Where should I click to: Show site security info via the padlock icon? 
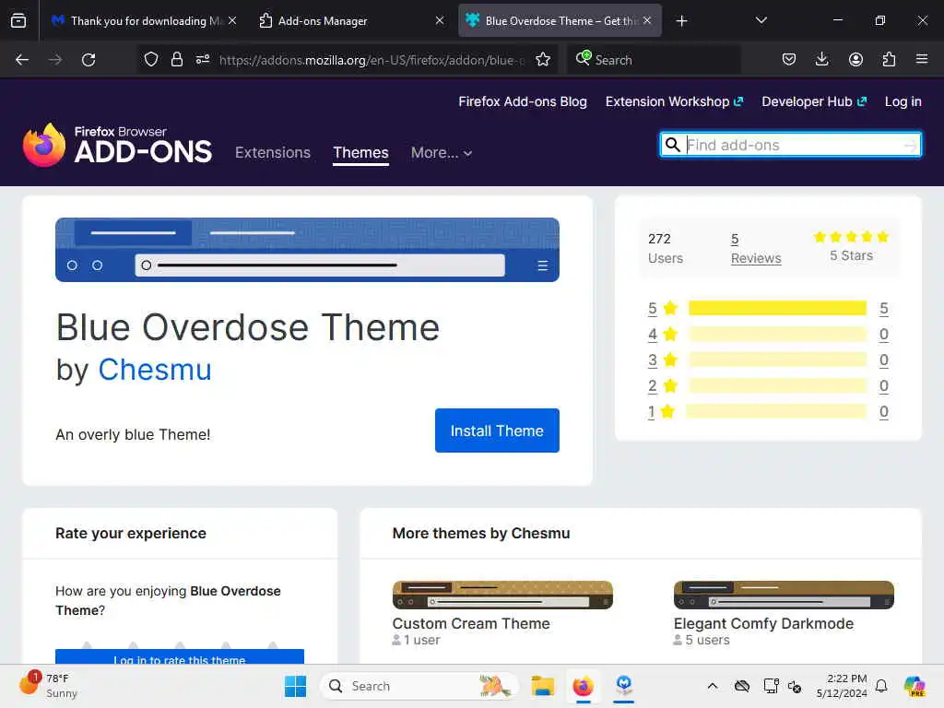[x=176, y=59]
